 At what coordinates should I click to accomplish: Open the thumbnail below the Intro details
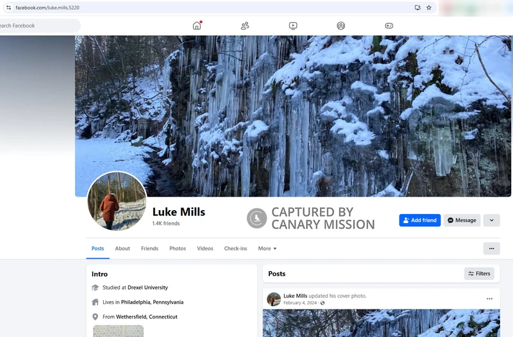click(118, 331)
